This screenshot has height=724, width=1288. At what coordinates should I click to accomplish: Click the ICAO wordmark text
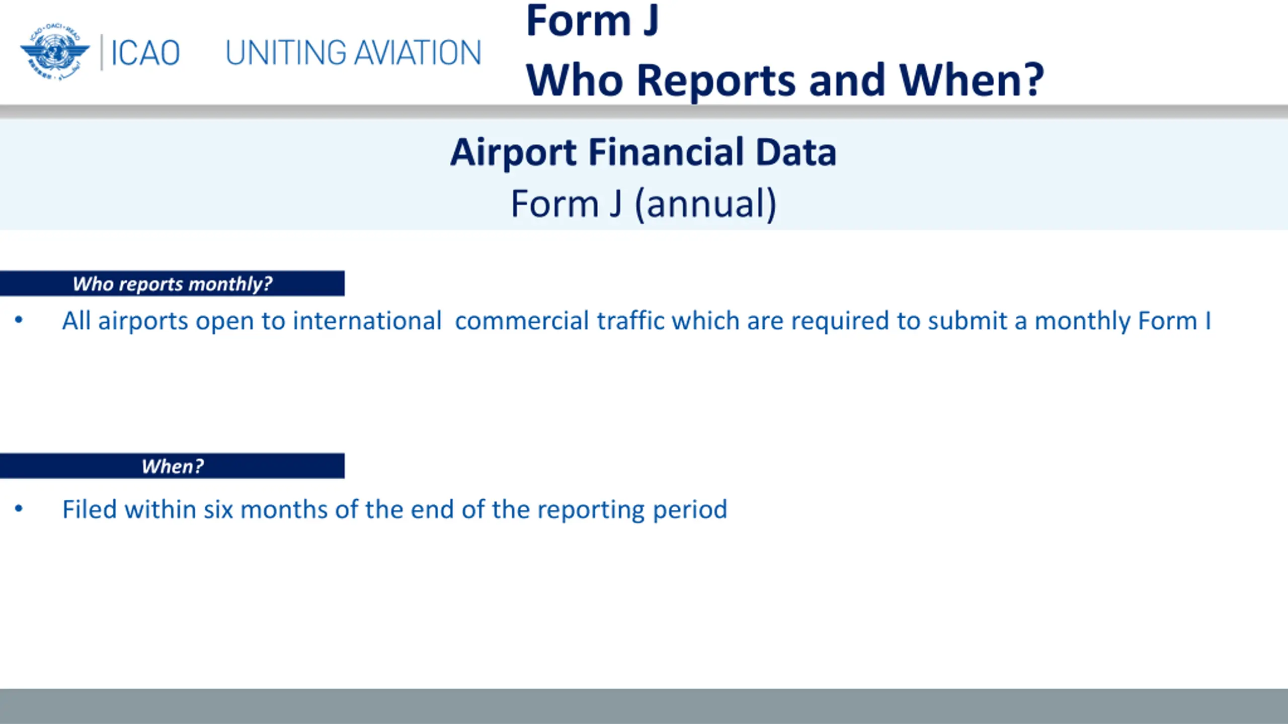pos(145,53)
